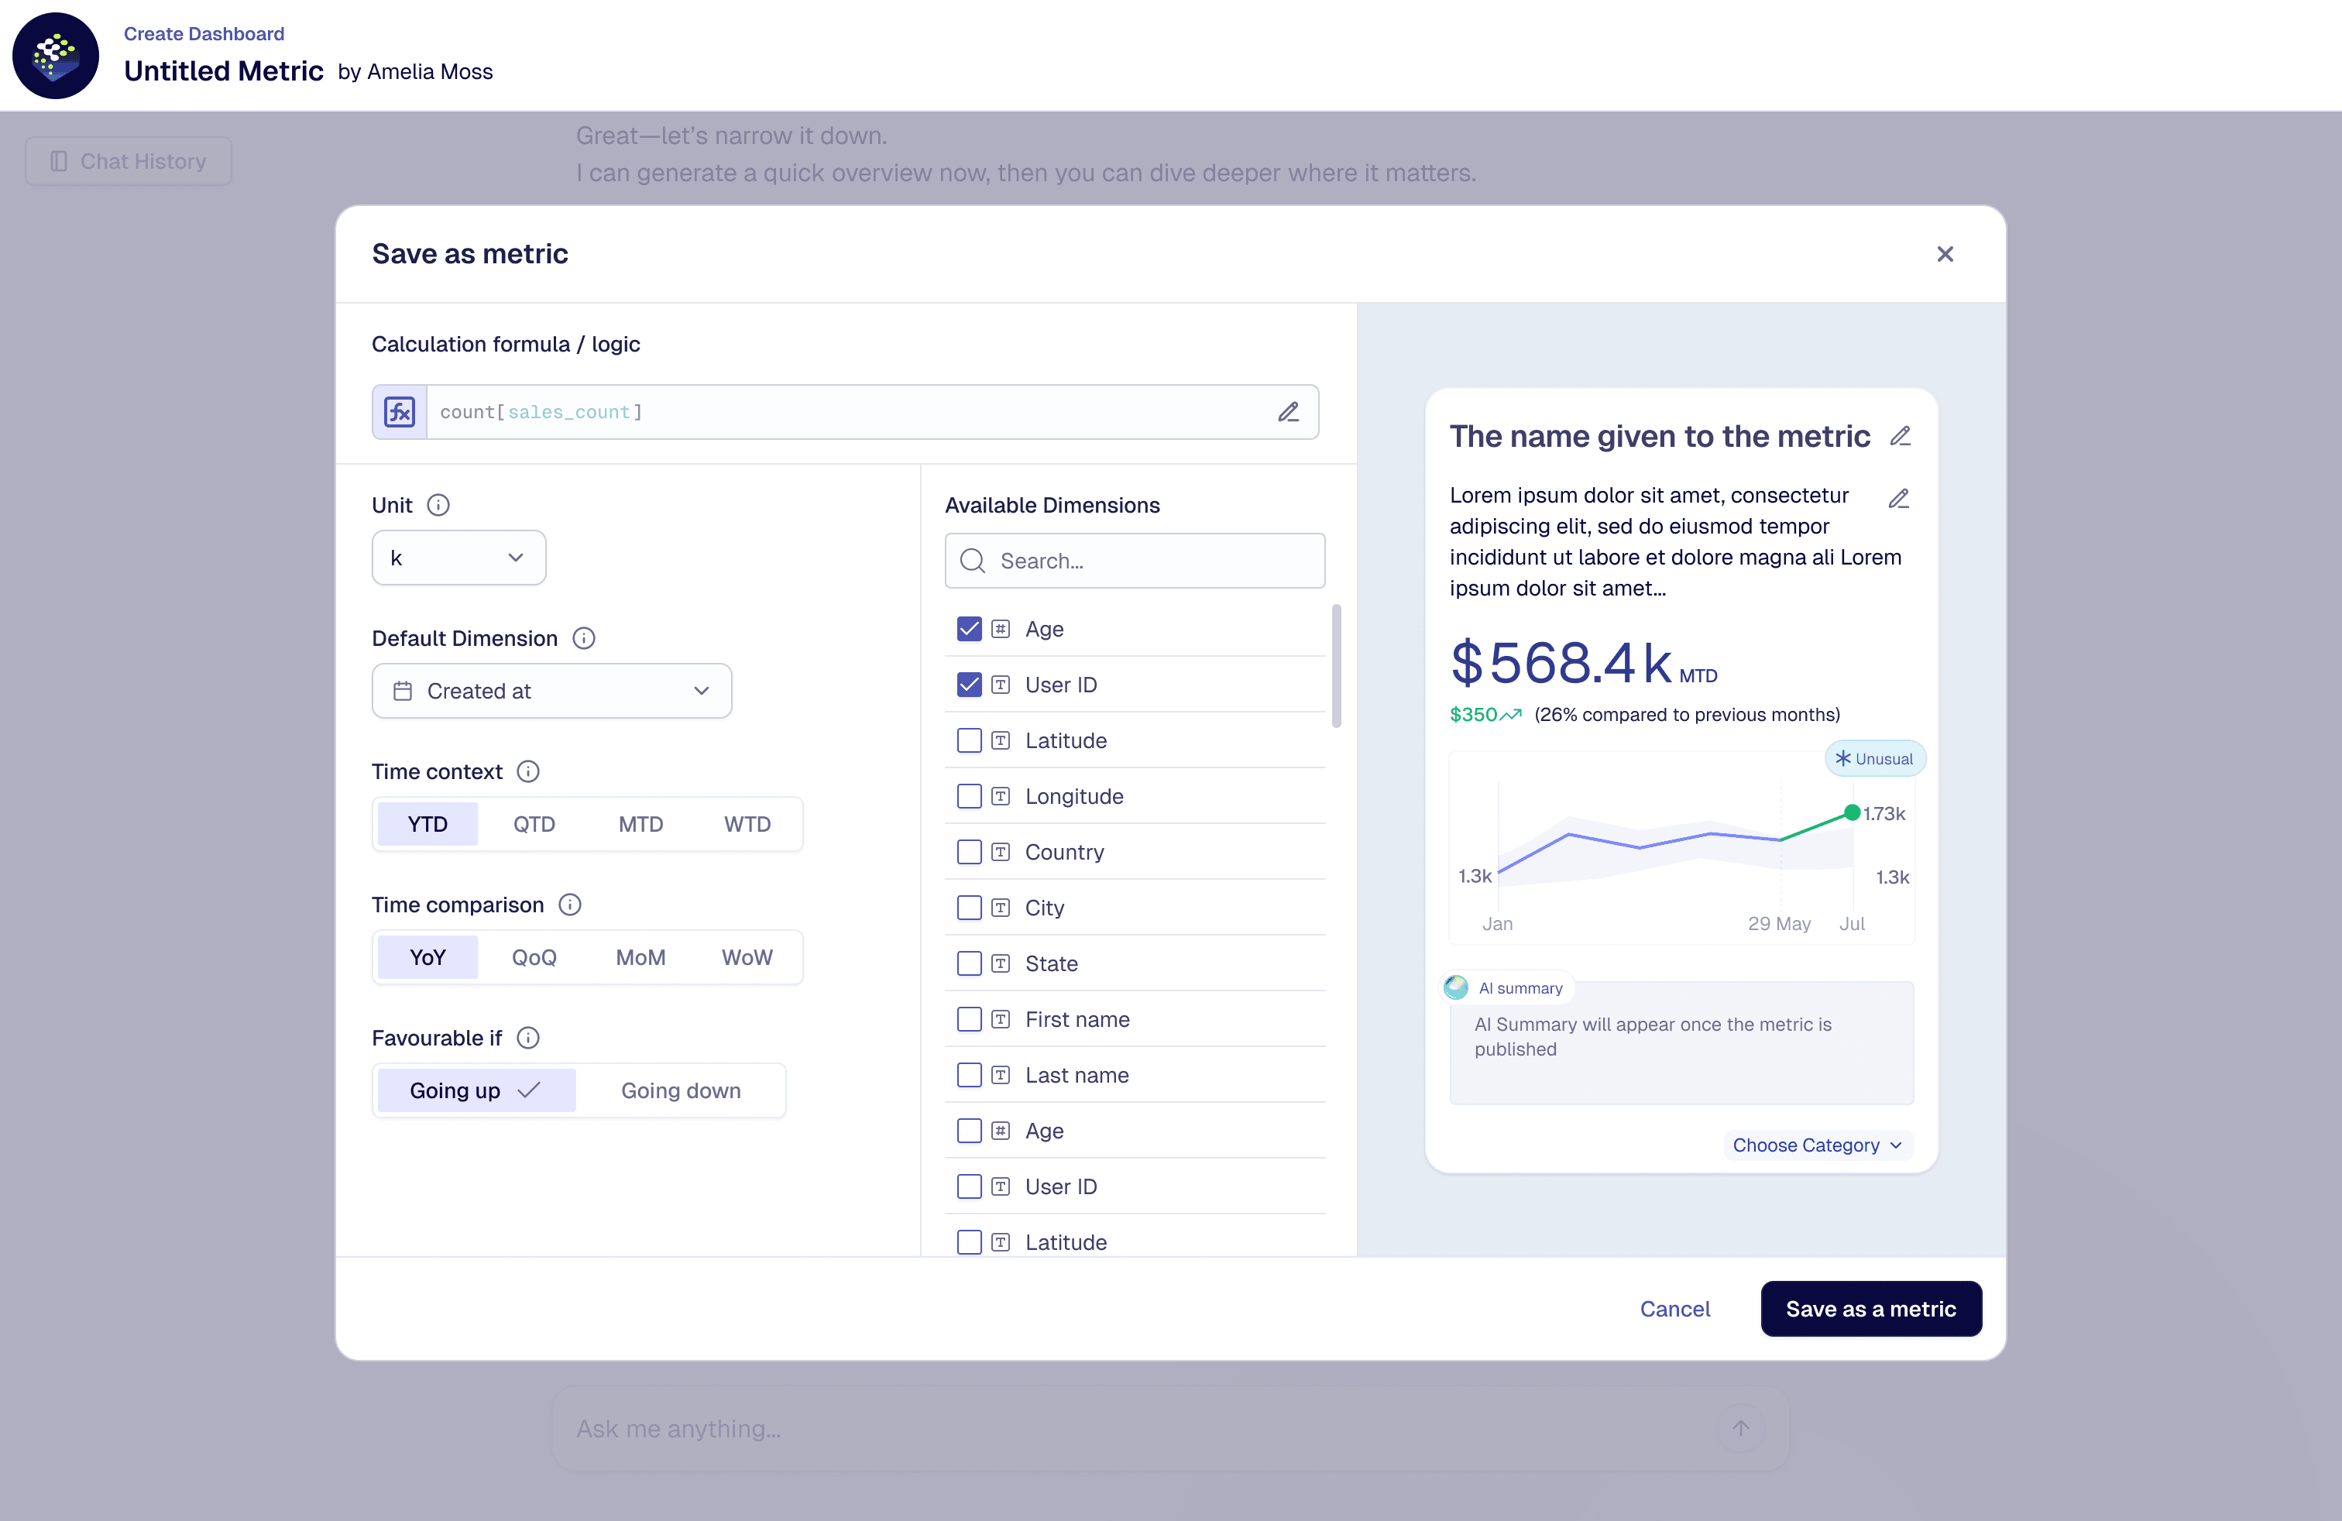Click the Time comparison info icon
Viewport: 2342px width, 1521px height.
point(570,904)
